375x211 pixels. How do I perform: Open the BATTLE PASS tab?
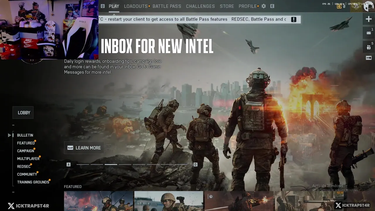point(167,6)
